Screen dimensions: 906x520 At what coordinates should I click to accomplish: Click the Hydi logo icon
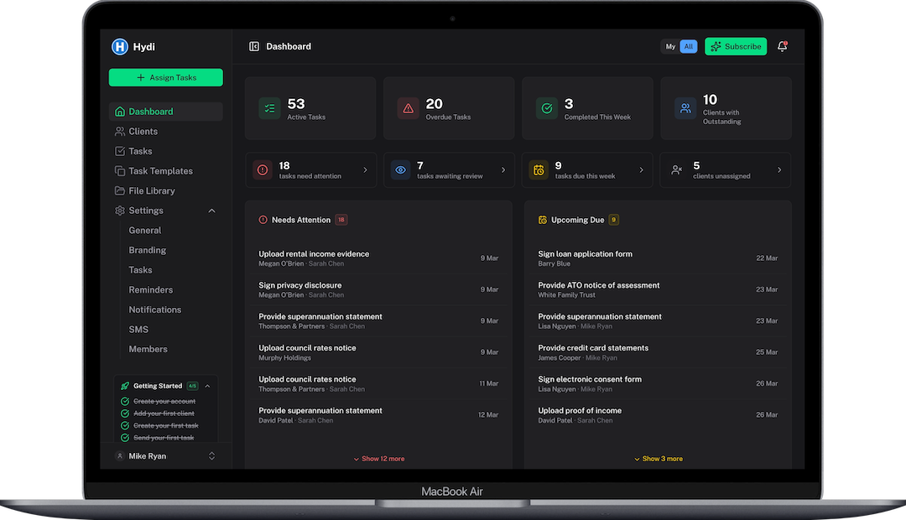click(119, 46)
